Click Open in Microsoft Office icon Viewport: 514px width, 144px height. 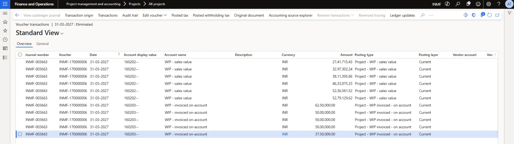point(474,15)
